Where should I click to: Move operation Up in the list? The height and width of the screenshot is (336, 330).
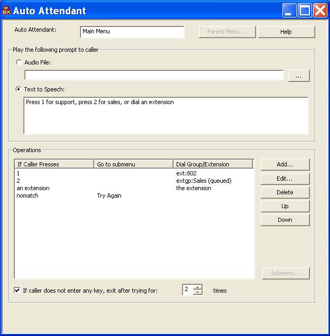pyautogui.click(x=285, y=206)
